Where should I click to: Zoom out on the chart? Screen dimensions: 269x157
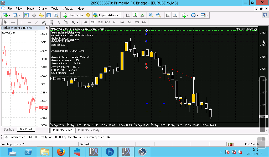[158, 15]
